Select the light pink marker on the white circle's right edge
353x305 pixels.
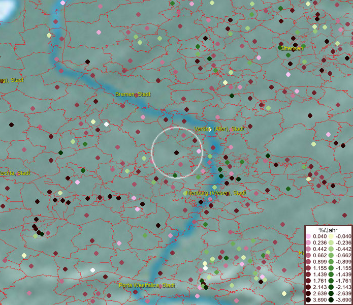199,151
